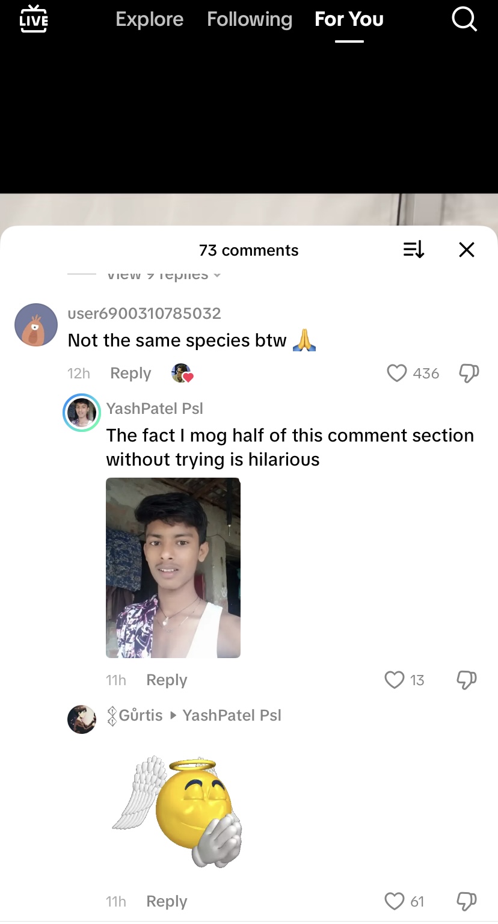Switch to the Following tab
The image size is (498, 924).
point(250,19)
